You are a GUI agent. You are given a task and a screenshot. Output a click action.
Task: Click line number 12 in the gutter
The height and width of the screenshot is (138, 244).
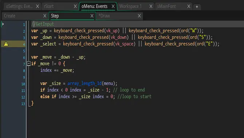23,97
